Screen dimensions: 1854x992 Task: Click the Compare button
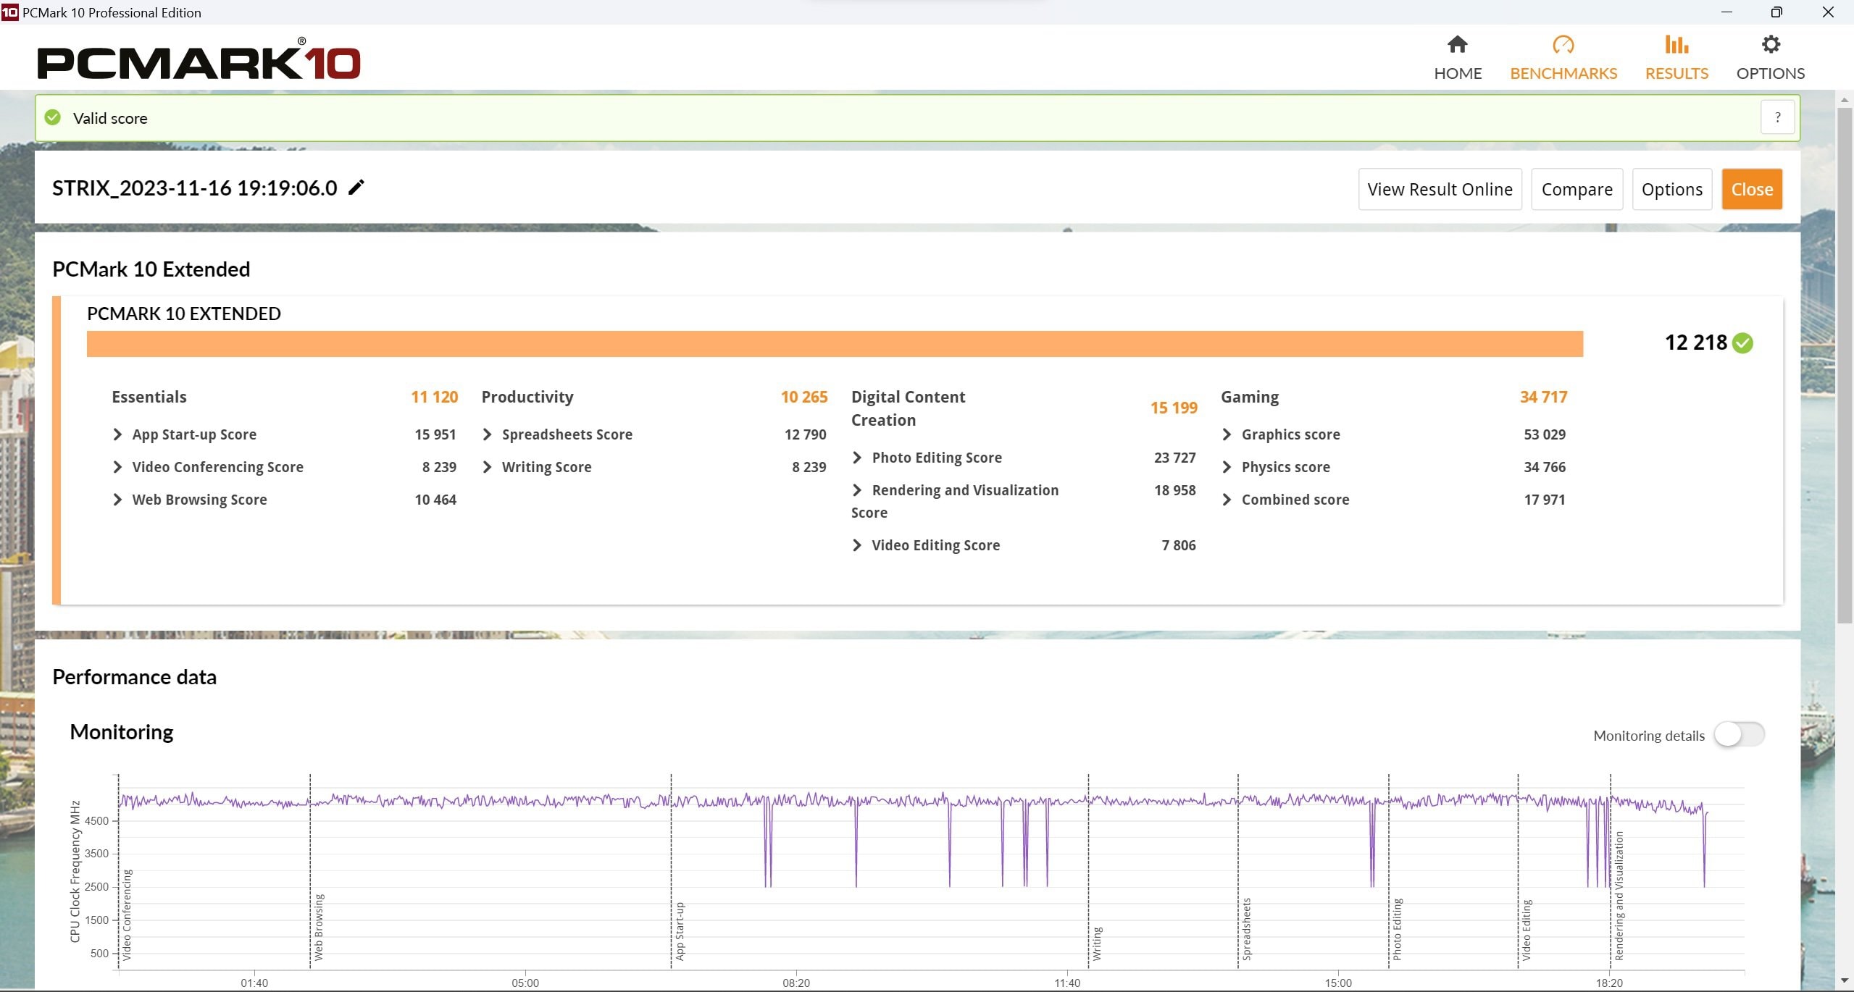pyautogui.click(x=1578, y=189)
